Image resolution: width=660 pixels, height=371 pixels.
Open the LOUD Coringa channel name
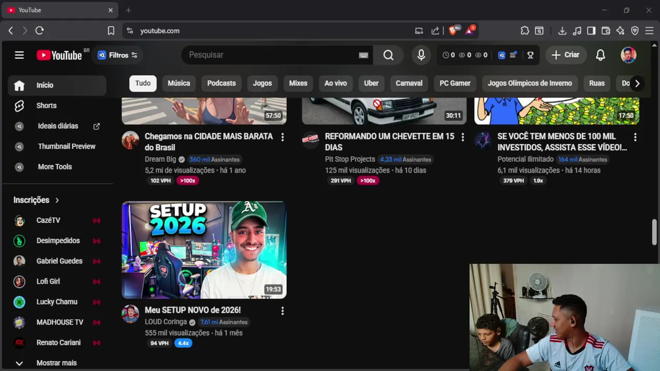tap(166, 322)
